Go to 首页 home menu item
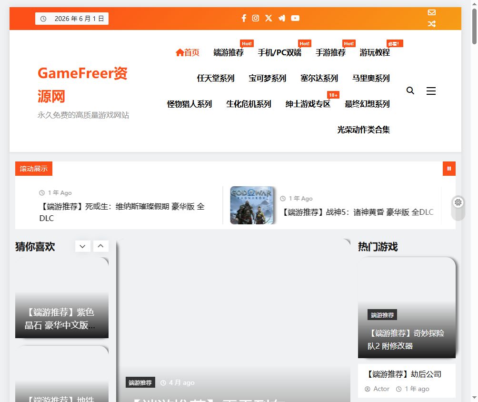 click(188, 52)
